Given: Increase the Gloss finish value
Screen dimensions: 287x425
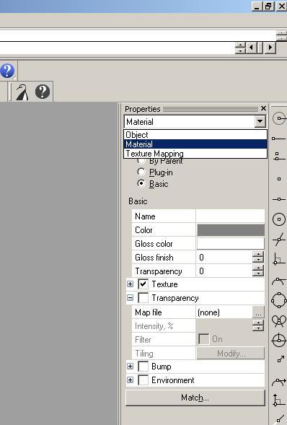Looking at the screenshot, I should 258,254.
